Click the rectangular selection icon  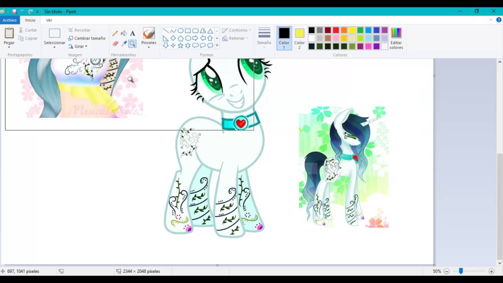55,33
